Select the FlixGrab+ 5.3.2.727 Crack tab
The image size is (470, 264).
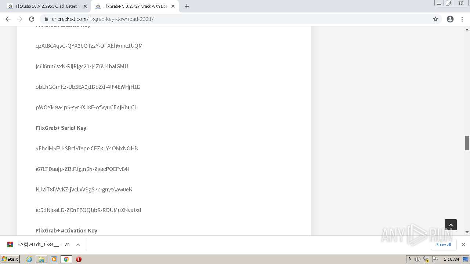click(x=135, y=6)
